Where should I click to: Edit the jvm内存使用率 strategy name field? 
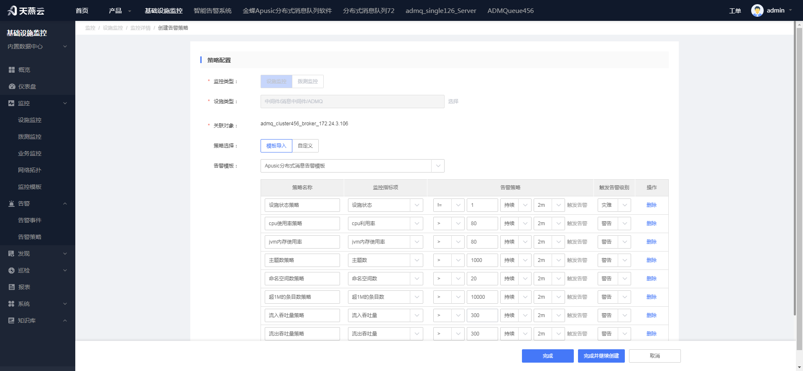302,242
